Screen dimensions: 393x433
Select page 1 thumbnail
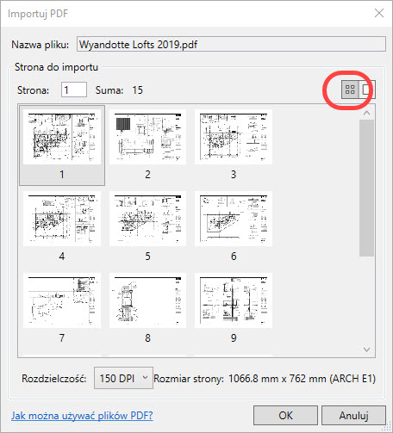point(62,145)
